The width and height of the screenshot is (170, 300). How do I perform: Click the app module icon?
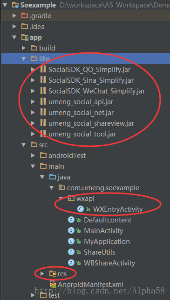pyautogui.click(x=25, y=37)
